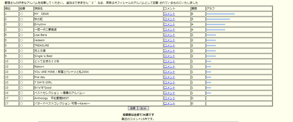The height and width of the screenshot is (122, 293).
Task: Pick the fine day radio option
Action: coord(22,77)
